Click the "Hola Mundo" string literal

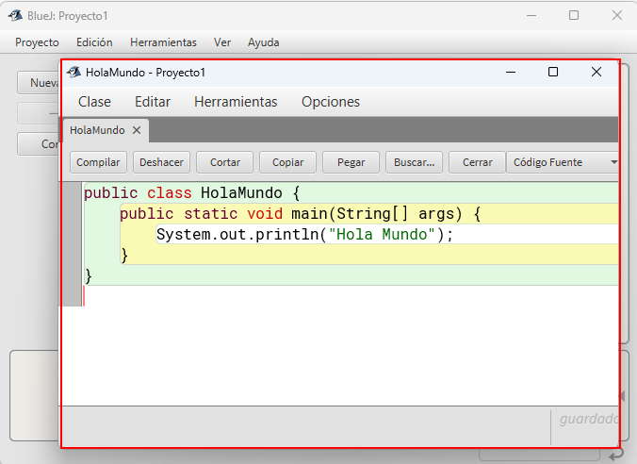pos(382,235)
